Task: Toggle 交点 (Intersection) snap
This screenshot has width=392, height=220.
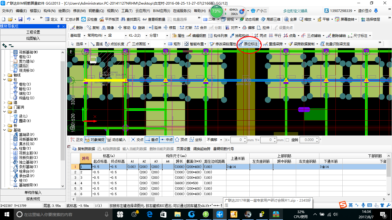Action: 137,140
